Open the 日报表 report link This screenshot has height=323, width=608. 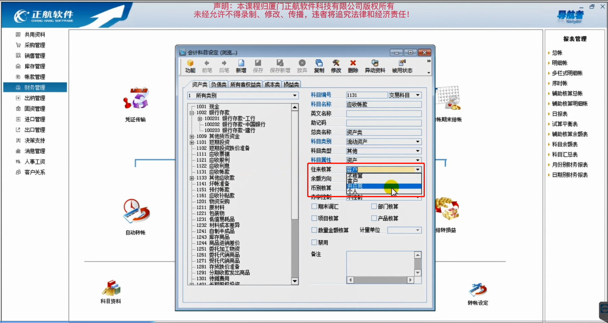point(560,114)
